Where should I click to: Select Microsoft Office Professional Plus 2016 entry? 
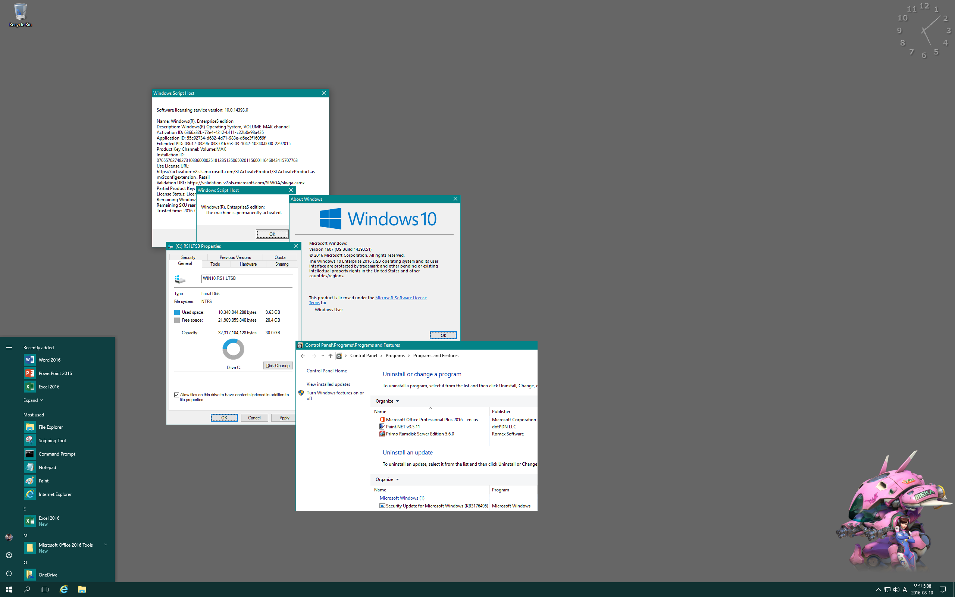[x=432, y=420]
